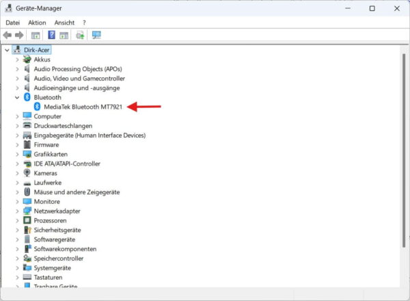Minimize the Geräte-Manager window
Screen dimensions: 410x301
pos(348,8)
